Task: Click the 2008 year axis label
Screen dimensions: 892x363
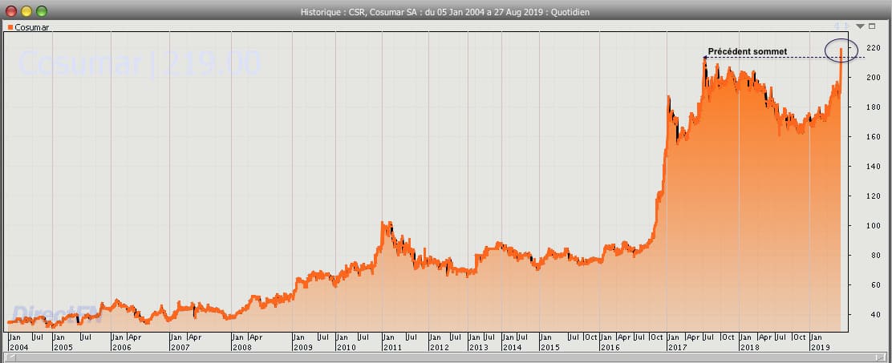Action: coord(241,346)
